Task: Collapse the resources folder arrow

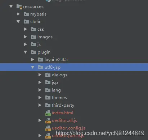Action: (11, 7)
